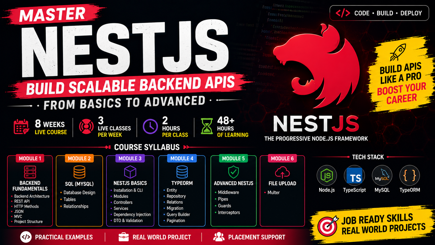Click the REAL WORLD PROJECT label
The image size is (435, 245).
(x=162, y=237)
